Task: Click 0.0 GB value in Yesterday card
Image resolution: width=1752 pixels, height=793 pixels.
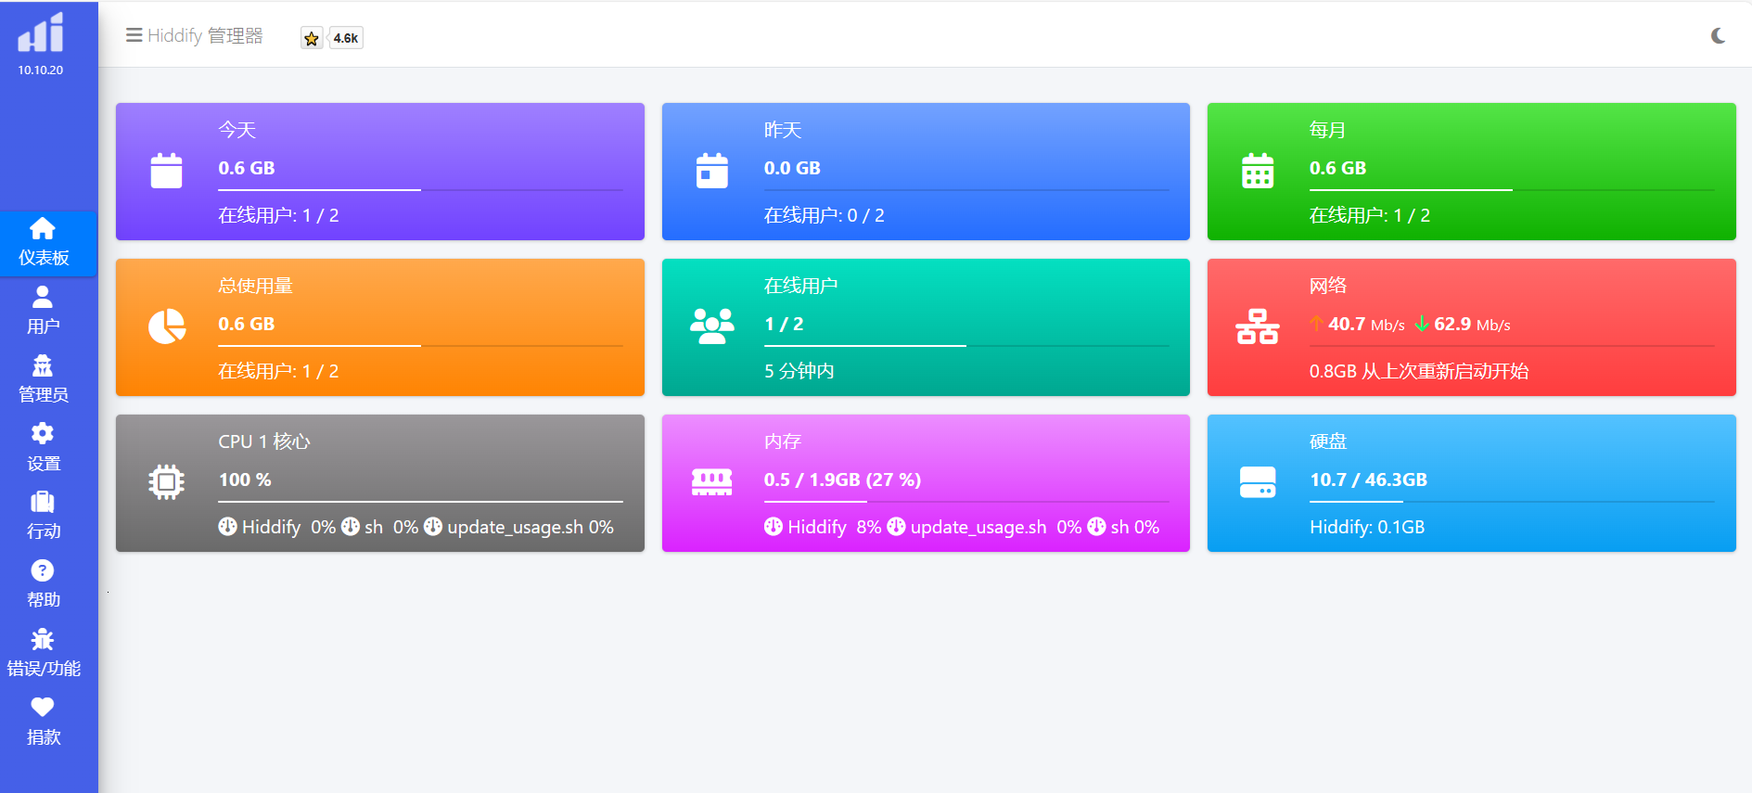Action: [x=792, y=168]
